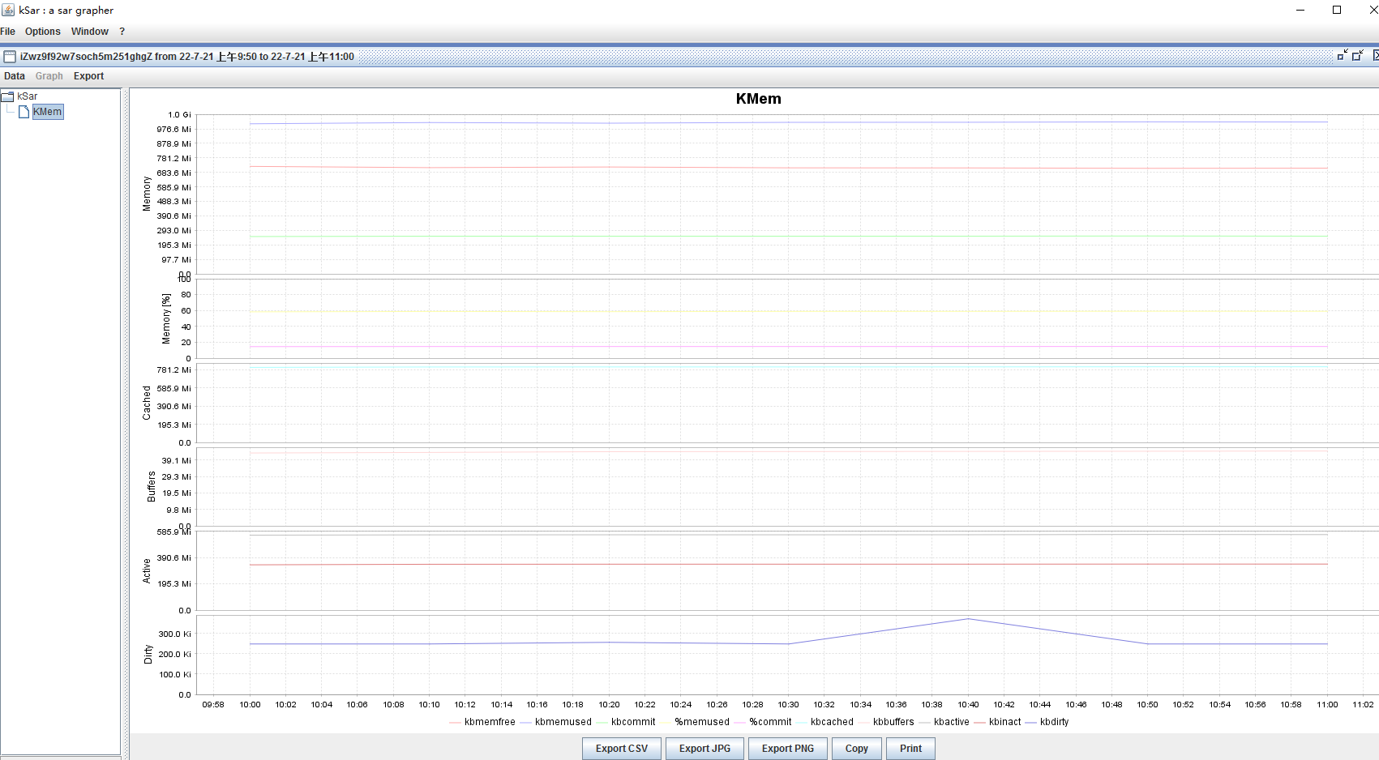Screen dimensions: 1379x760
Task: Minimize the kSar application window
Action: coord(1300,10)
